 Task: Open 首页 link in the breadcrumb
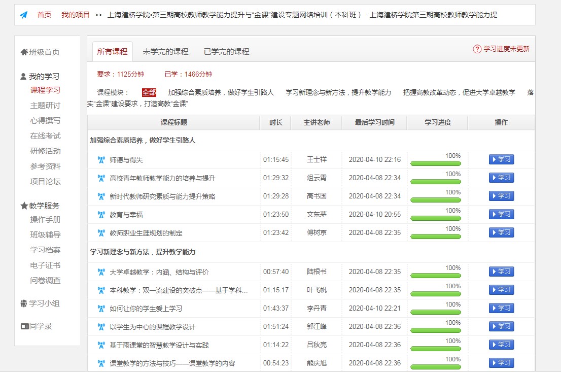coord(44,15)
